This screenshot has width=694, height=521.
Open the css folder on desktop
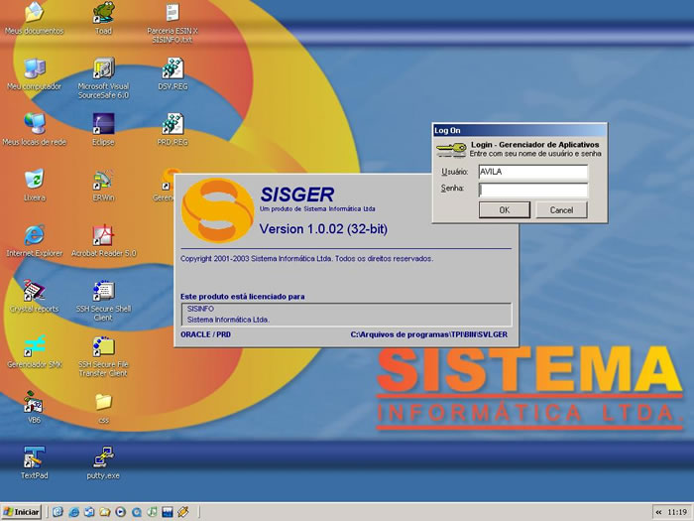pos(103,407)
